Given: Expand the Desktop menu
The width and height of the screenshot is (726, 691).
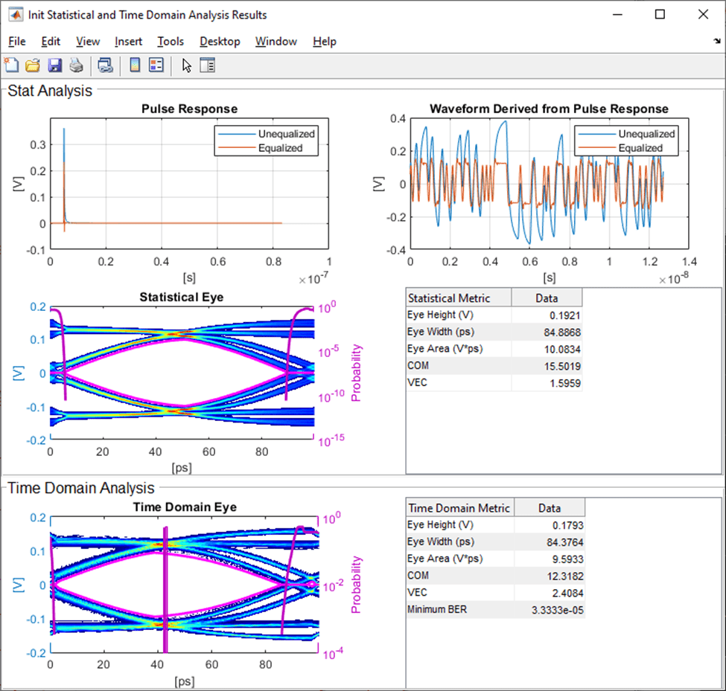Looking at the screenshot, I should click(220, 42).
